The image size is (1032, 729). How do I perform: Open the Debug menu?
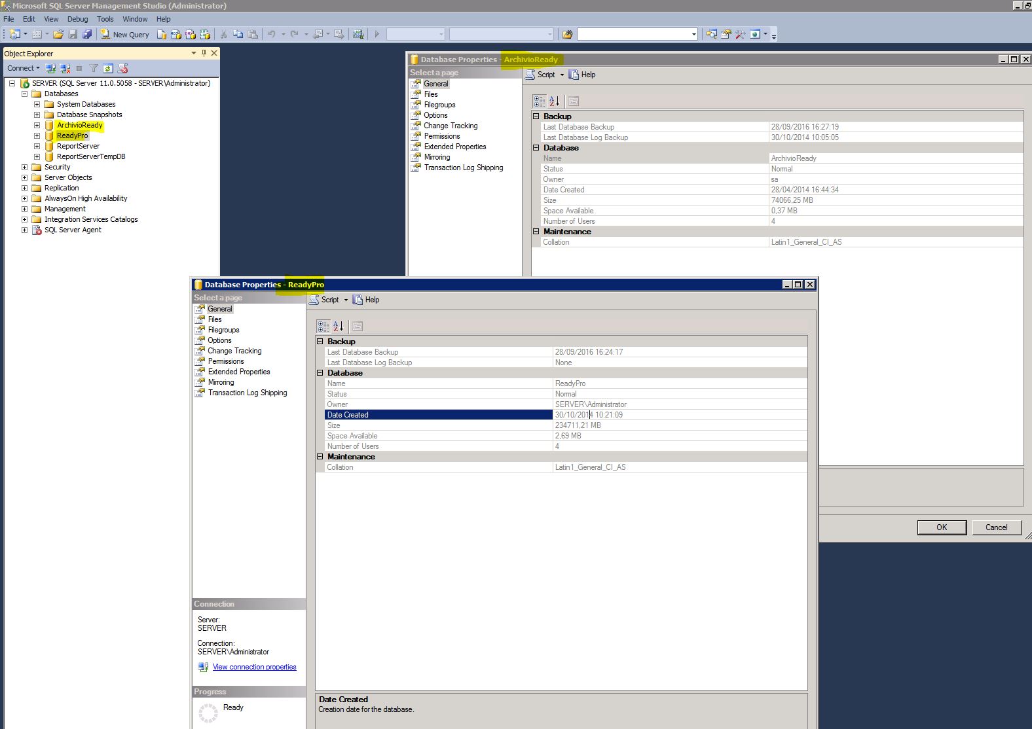point(77,19)
